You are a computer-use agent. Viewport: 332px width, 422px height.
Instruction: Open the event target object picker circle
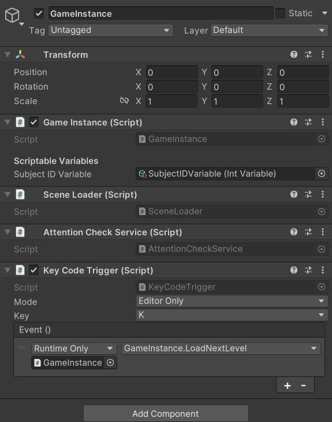[x=110, y=363]
